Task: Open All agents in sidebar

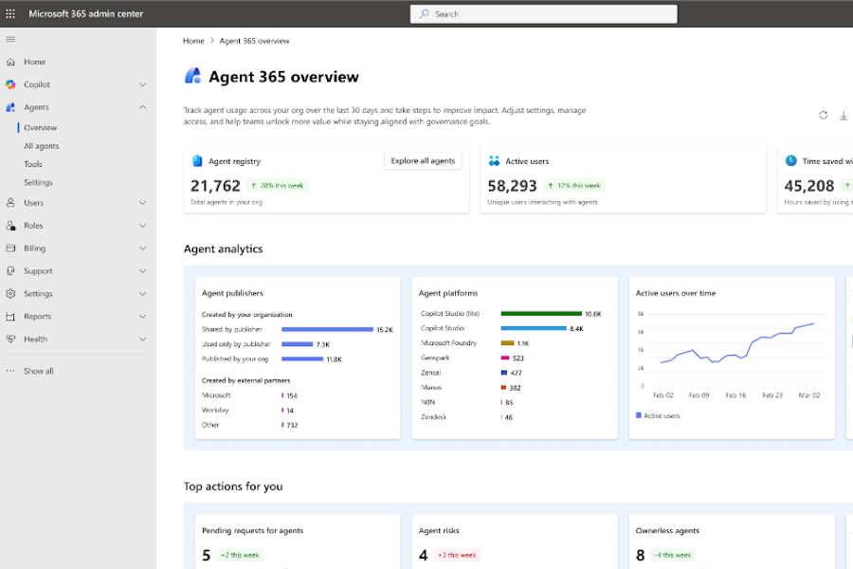Action: [x=42, y=146]
